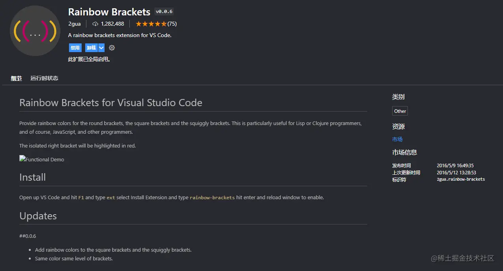The image size is (503, 271).
Task: Click the description A rainbow brackets extension for VS Code
Action: (x=120, y=35)
